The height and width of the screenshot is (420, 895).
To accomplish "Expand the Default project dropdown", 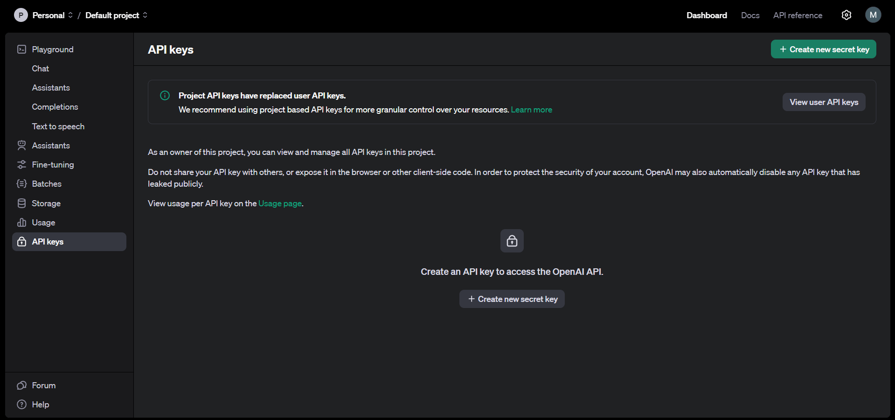I will (116, 15).
